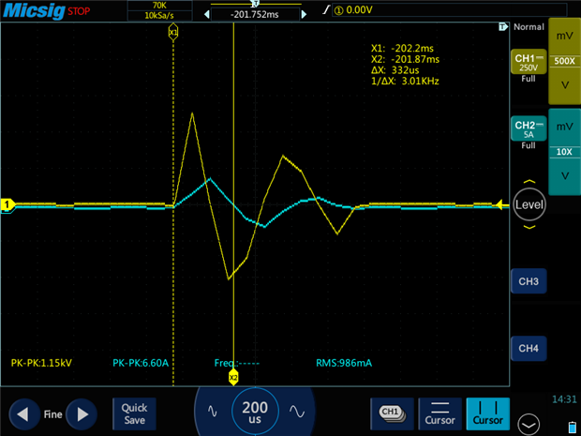The width and height of the screenshot is (581, 436).
Task: Expand the bottom menu with down chevron
Action: coord(529,424)
